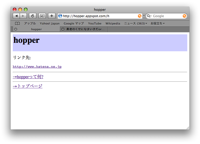Viewport: 200px width, 144px height.
Task: Reload the current page
Action: [x=33, y=16]
